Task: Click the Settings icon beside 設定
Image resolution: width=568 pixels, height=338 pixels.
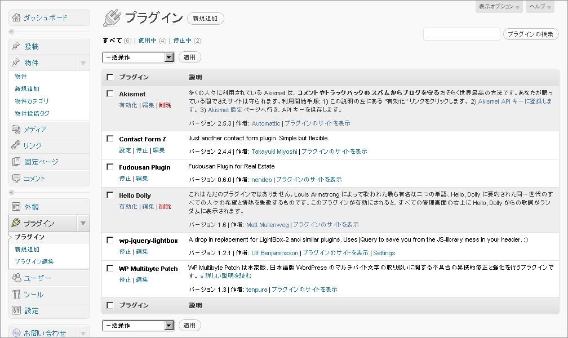Action: coord(16,310)
